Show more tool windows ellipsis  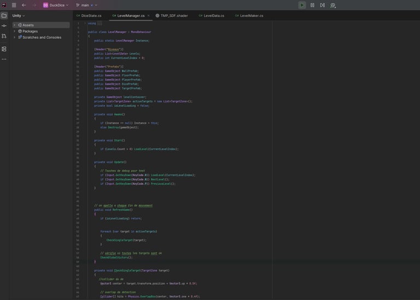[4, 59]
